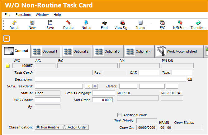This screenshot has height=135, width=208.
Task: Click the Task Card input field
Action: coord(64,72)
